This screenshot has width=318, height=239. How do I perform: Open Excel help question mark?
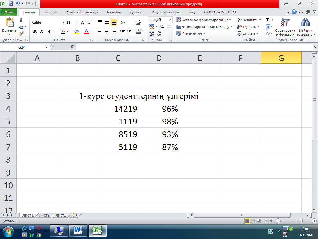[294, 12]
